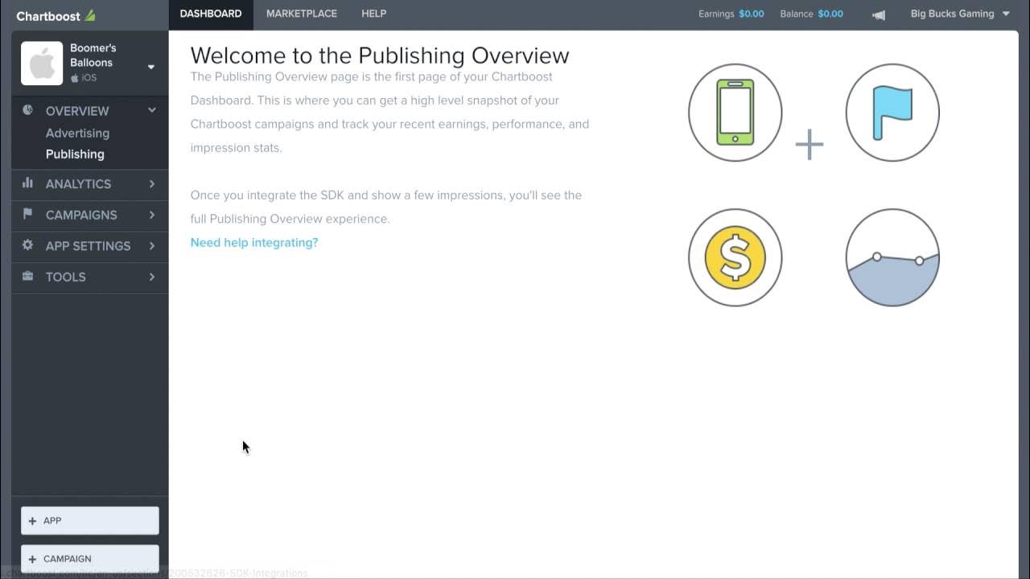Image resolution: width=1030 pixels, height=579 pixels.
Task: Collapse the Overview section chevron
Action: 152,110
